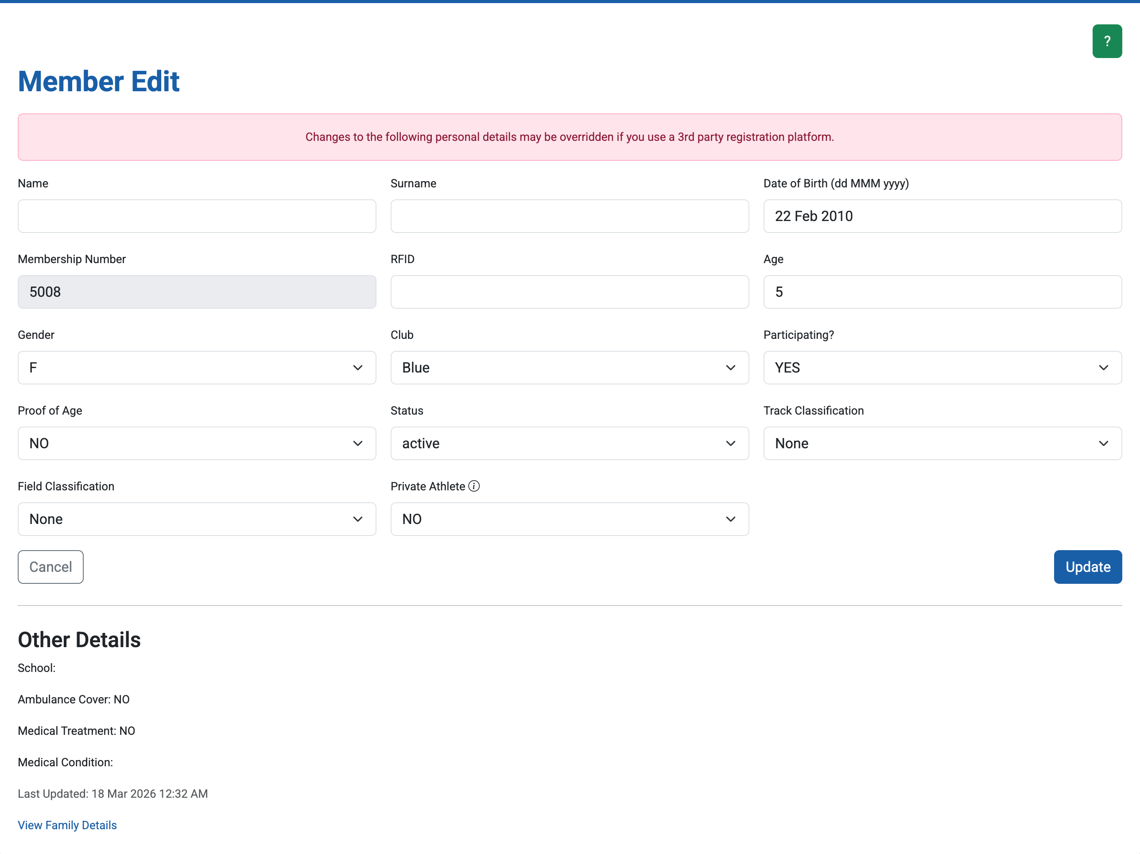Open the Participating? dropdown
The width and height of the screenshot is (1140, 854).
coord(942,368)
